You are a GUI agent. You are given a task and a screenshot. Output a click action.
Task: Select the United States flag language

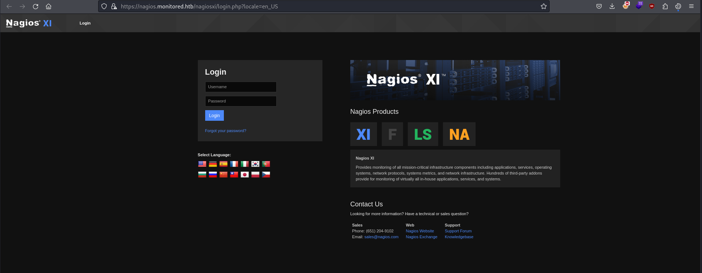tap(202, 164)
